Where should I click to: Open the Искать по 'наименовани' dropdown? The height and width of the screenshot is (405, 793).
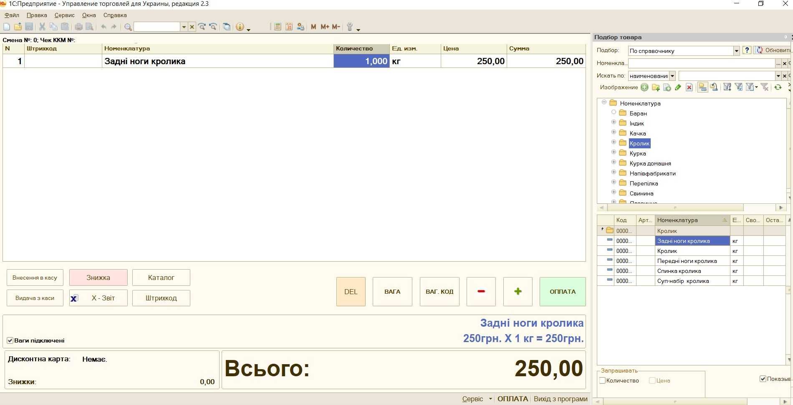click(x=672, y=76)
